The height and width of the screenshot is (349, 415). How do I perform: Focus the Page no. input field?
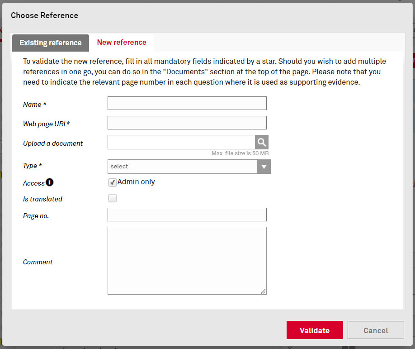click(x=187, y=215)
